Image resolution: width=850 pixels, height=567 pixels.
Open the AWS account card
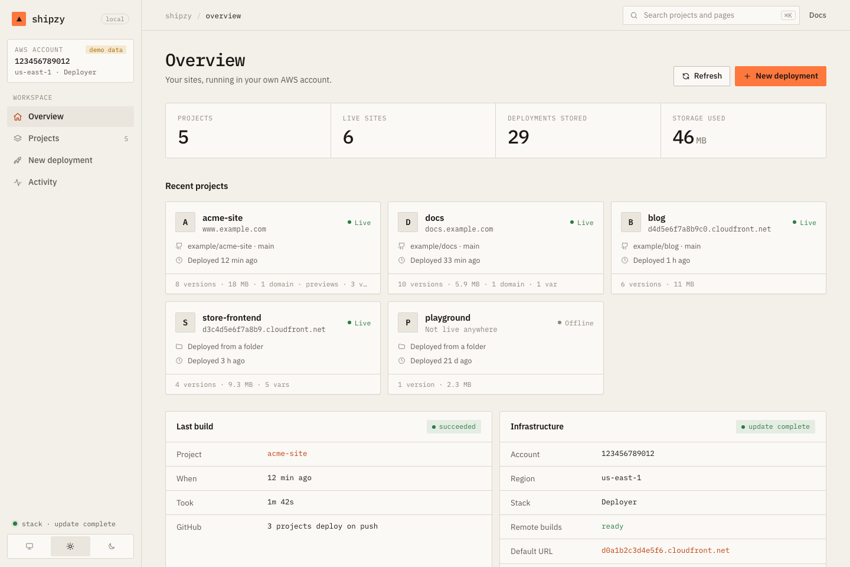pyautogui.click(x=70, y=61)
